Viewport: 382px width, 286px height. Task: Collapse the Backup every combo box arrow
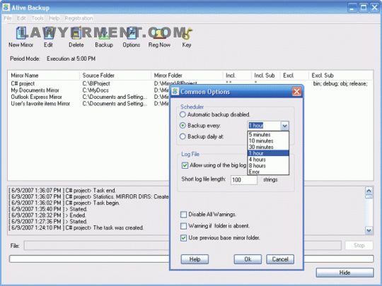click(284, 126)
